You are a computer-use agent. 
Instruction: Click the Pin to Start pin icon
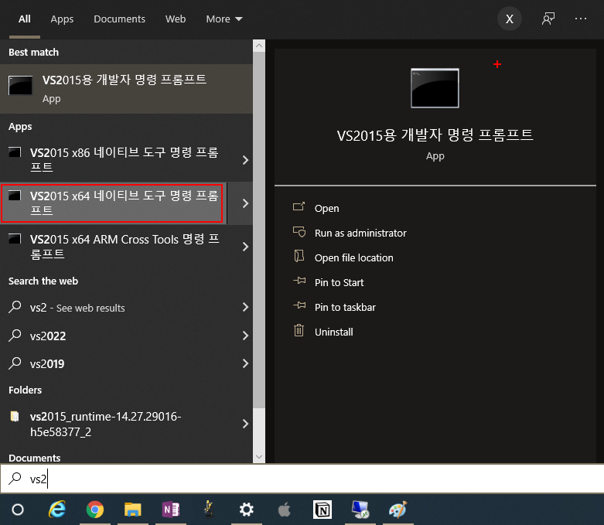299,281
